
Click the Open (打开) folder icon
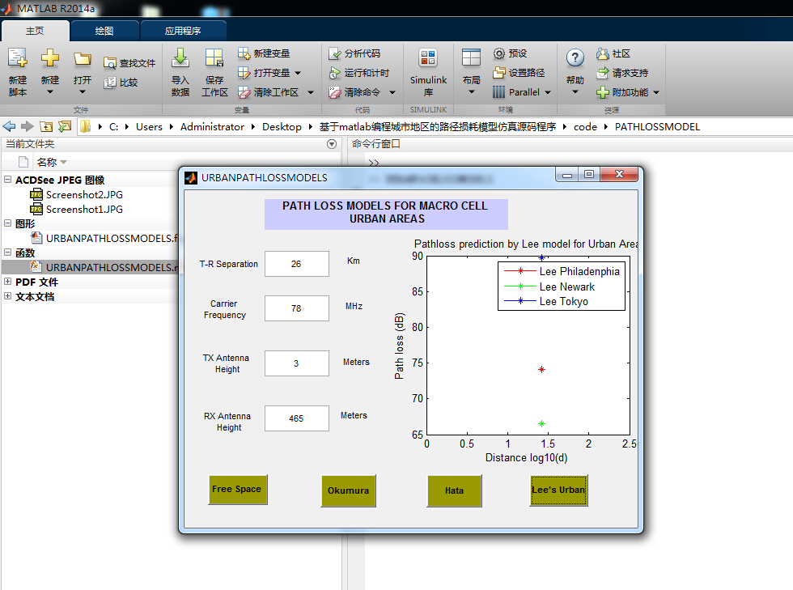pyautogui.click(x=82, y=59)
